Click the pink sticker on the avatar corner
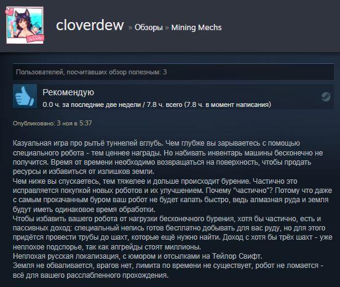The image size is (340, 287). click(35, 39)
